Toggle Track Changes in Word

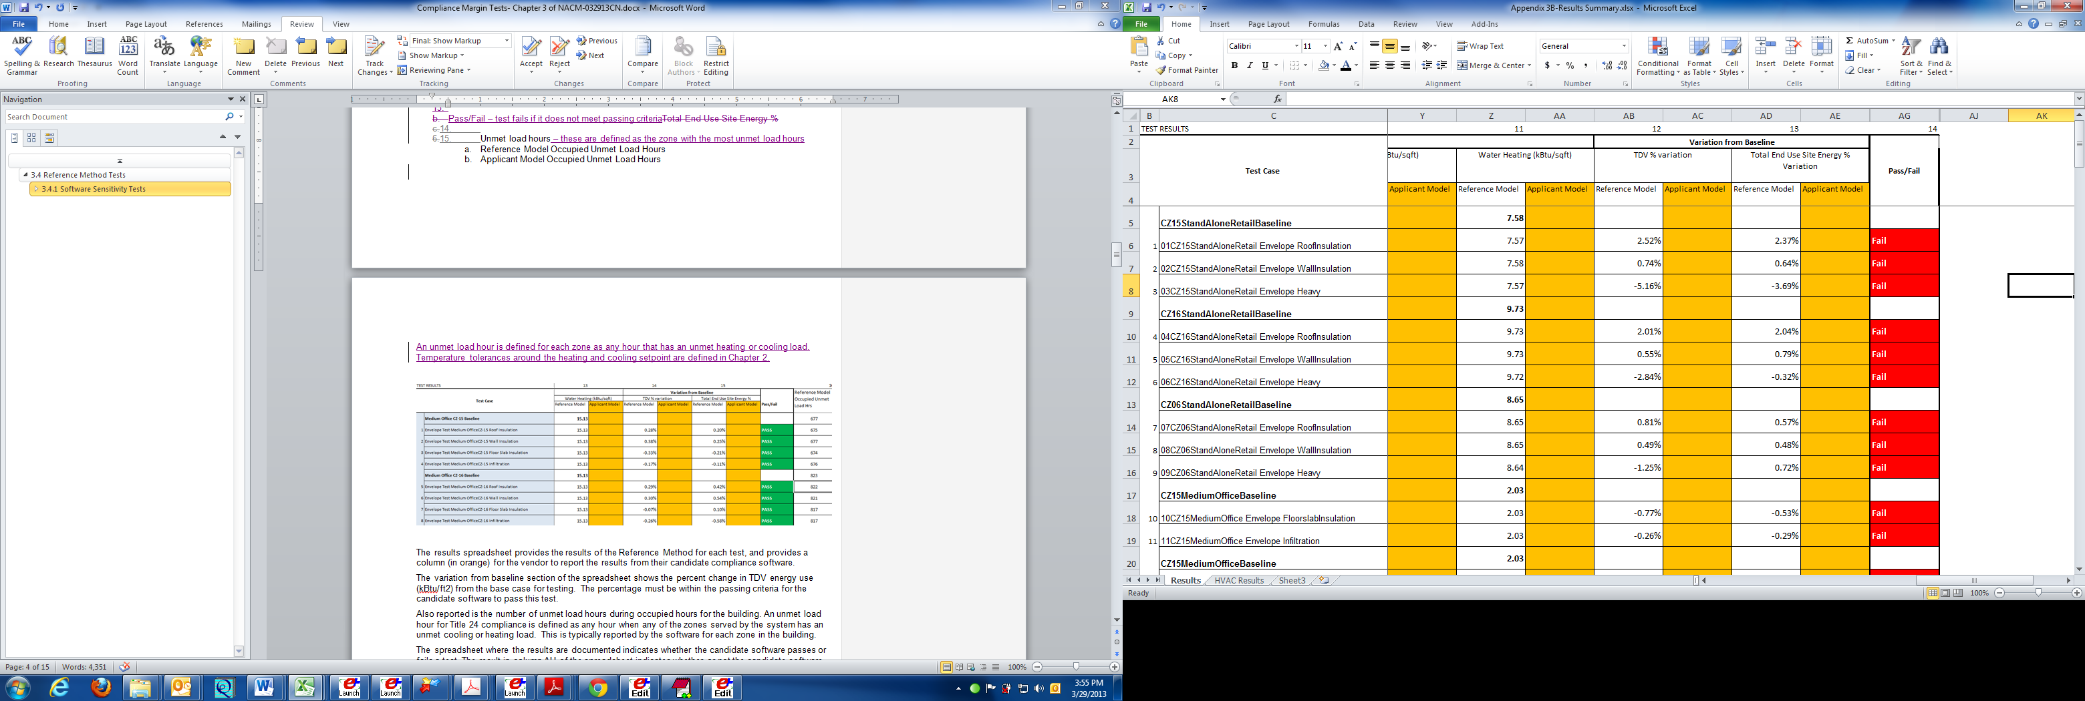(x=374, y=55)
